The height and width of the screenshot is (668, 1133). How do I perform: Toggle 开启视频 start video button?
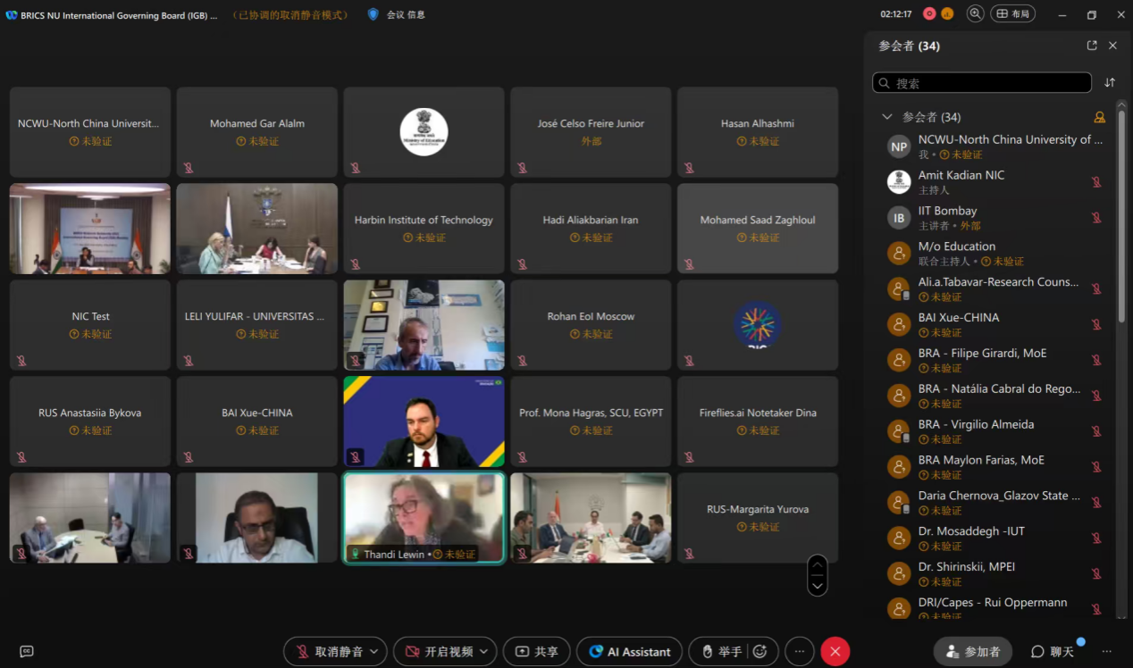(437, 652)
